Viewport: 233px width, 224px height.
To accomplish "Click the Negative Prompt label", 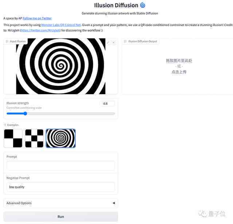I will pos(18,178).
